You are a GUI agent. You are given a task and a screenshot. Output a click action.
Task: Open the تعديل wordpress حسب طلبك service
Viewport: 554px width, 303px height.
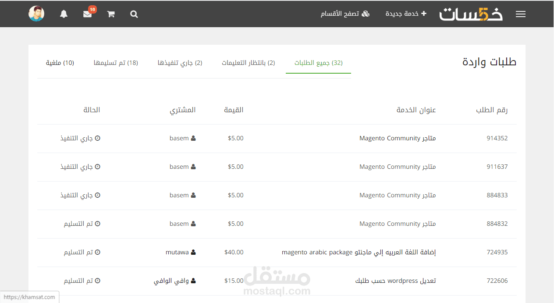coord(395,281)
